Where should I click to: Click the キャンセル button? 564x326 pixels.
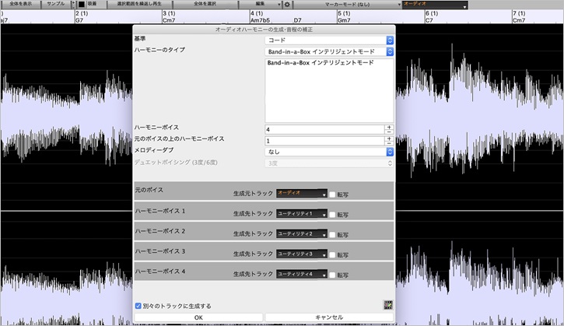(x=329, y=317)
